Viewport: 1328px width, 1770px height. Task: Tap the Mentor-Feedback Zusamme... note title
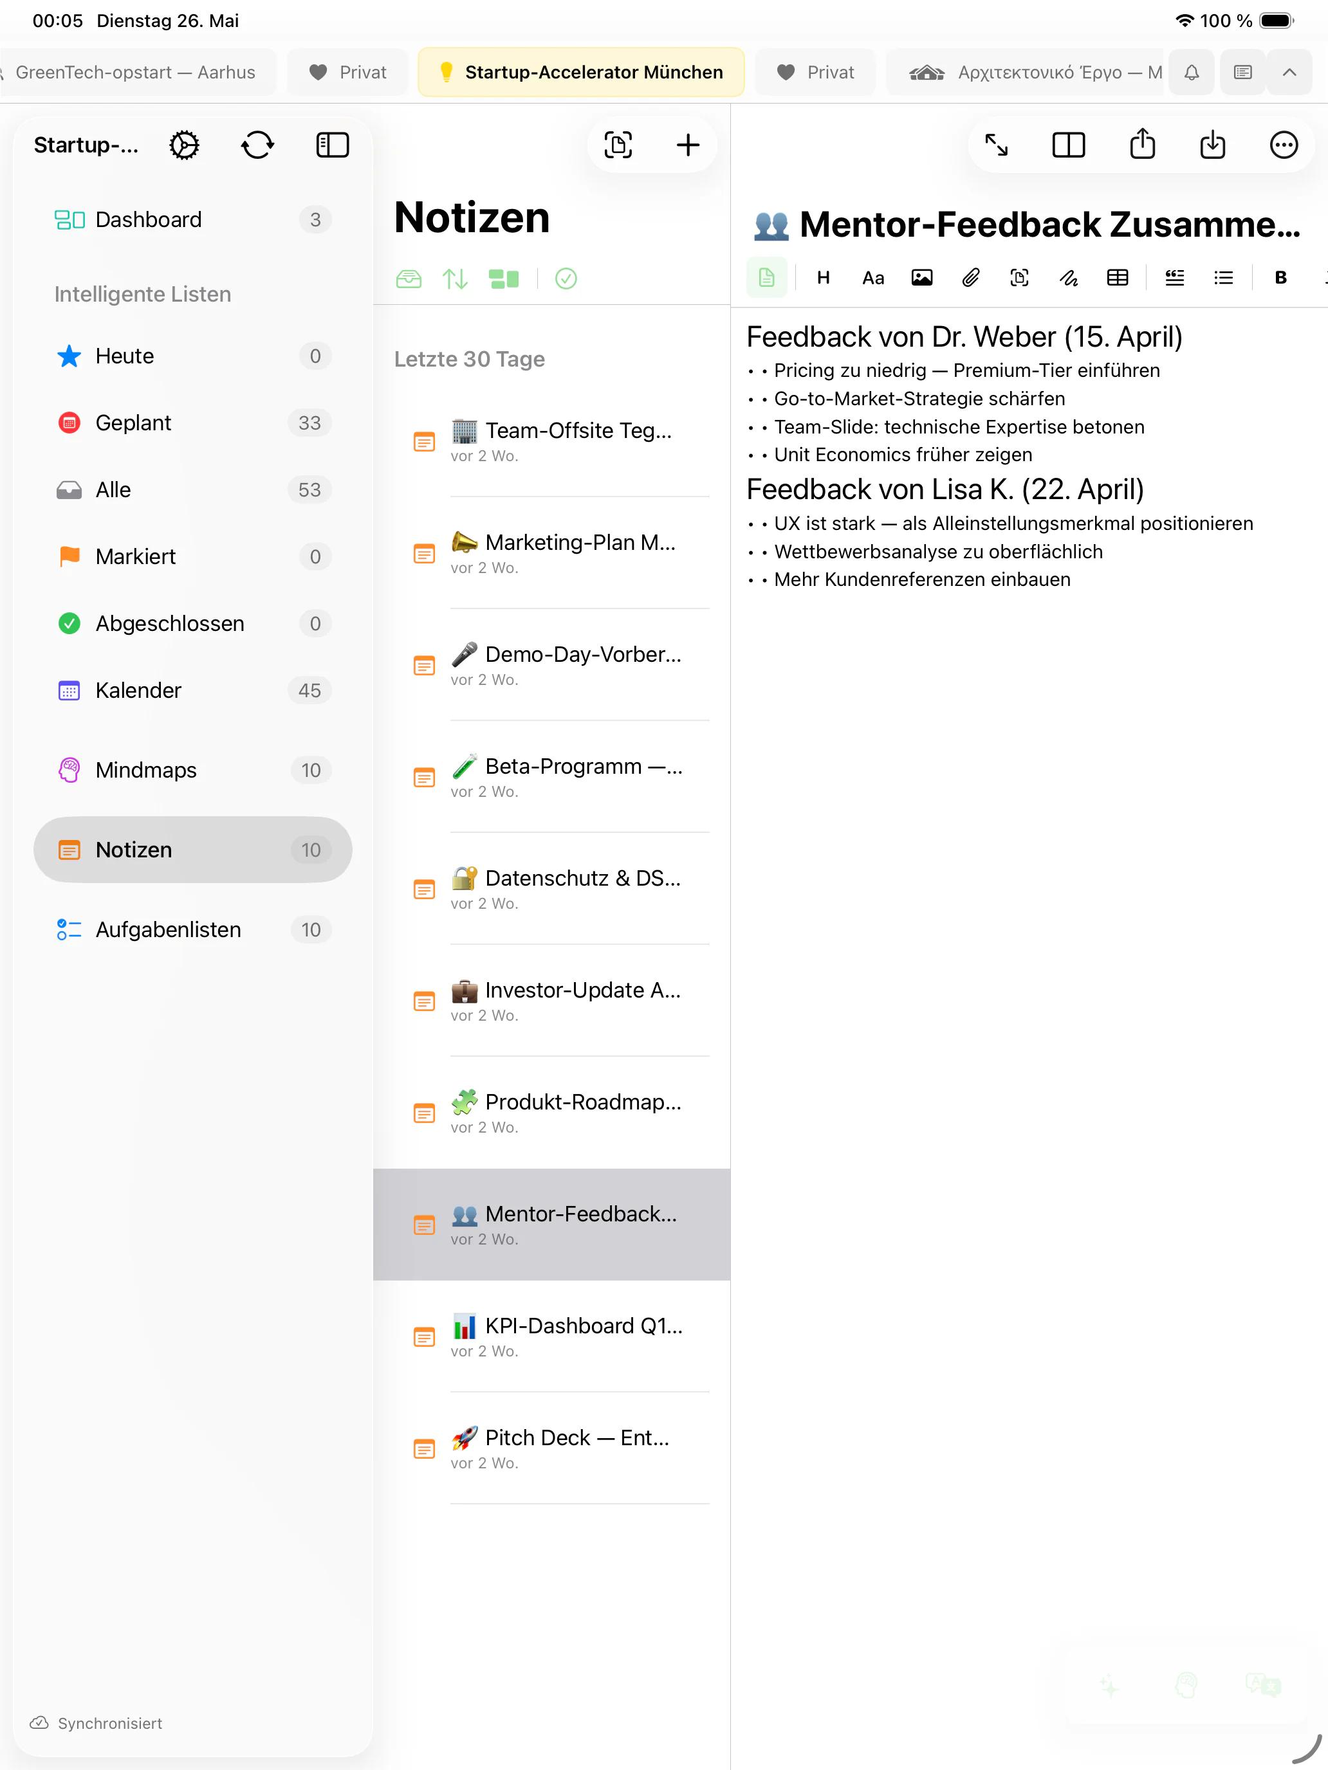tap(1026, 225)
